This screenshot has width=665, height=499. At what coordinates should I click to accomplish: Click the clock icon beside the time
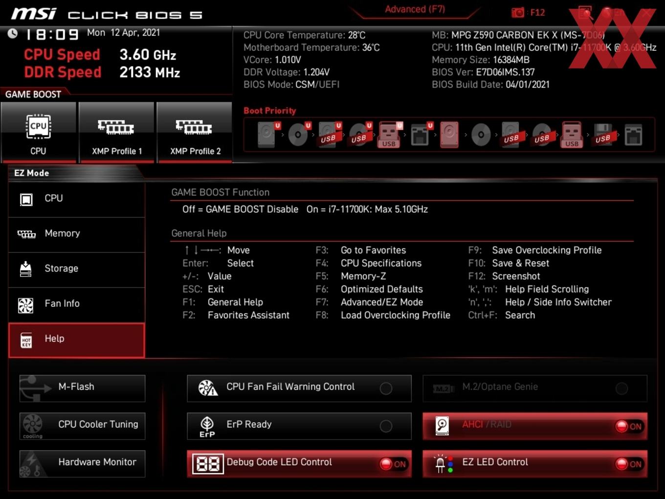[x=13, y=33]
